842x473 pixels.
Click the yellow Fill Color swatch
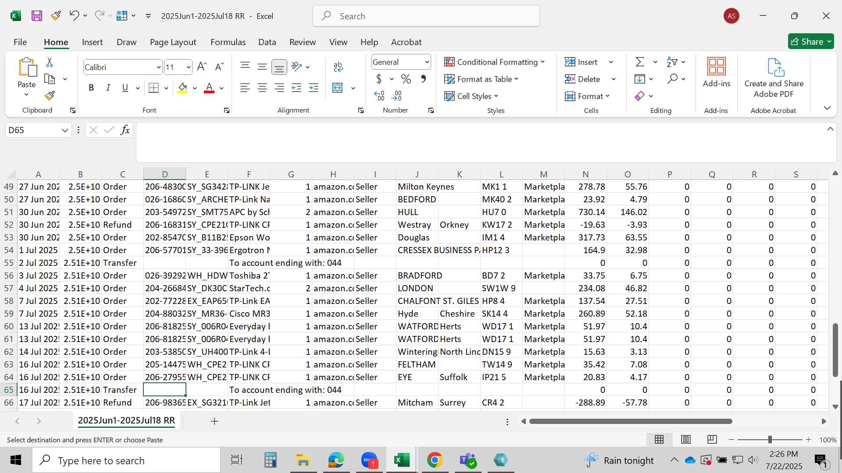tap(183, 88)
